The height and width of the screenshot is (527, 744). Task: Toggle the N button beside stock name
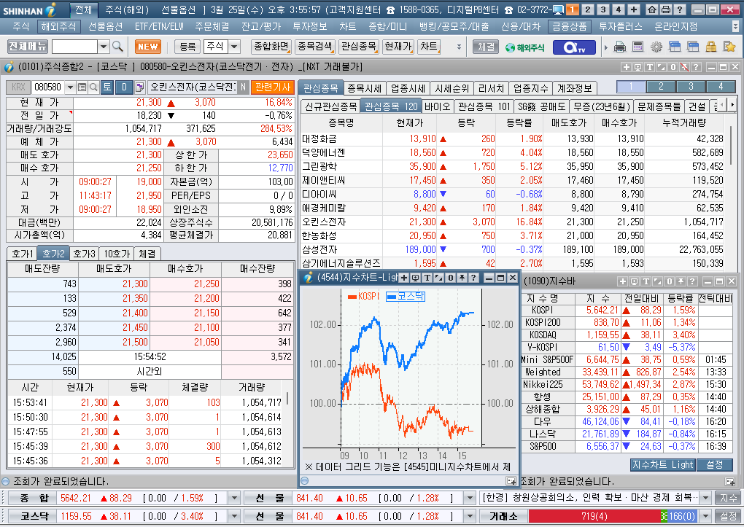(x=243, y=87)
